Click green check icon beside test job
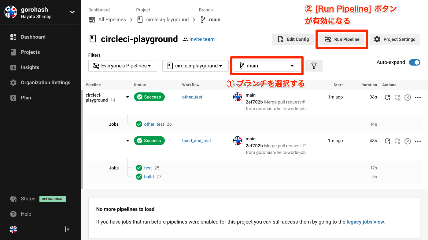 [x=139, y=168]
